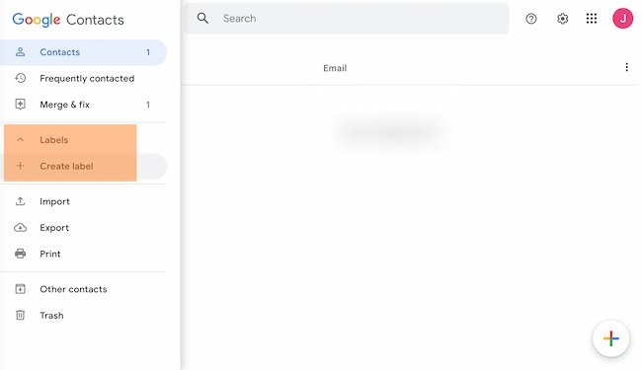Click the Labels heading
Screen dimensions: 642x370
[x=53, y=140]
